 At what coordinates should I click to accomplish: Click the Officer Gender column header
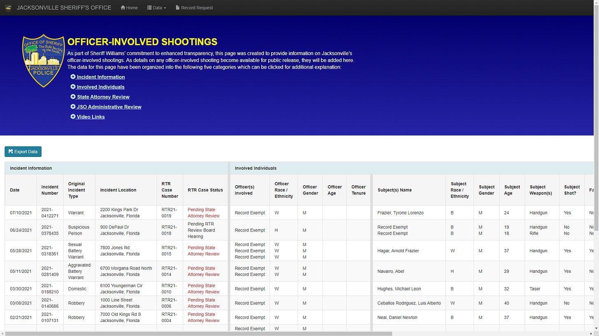pyautogui.click(x=310, y=190)
